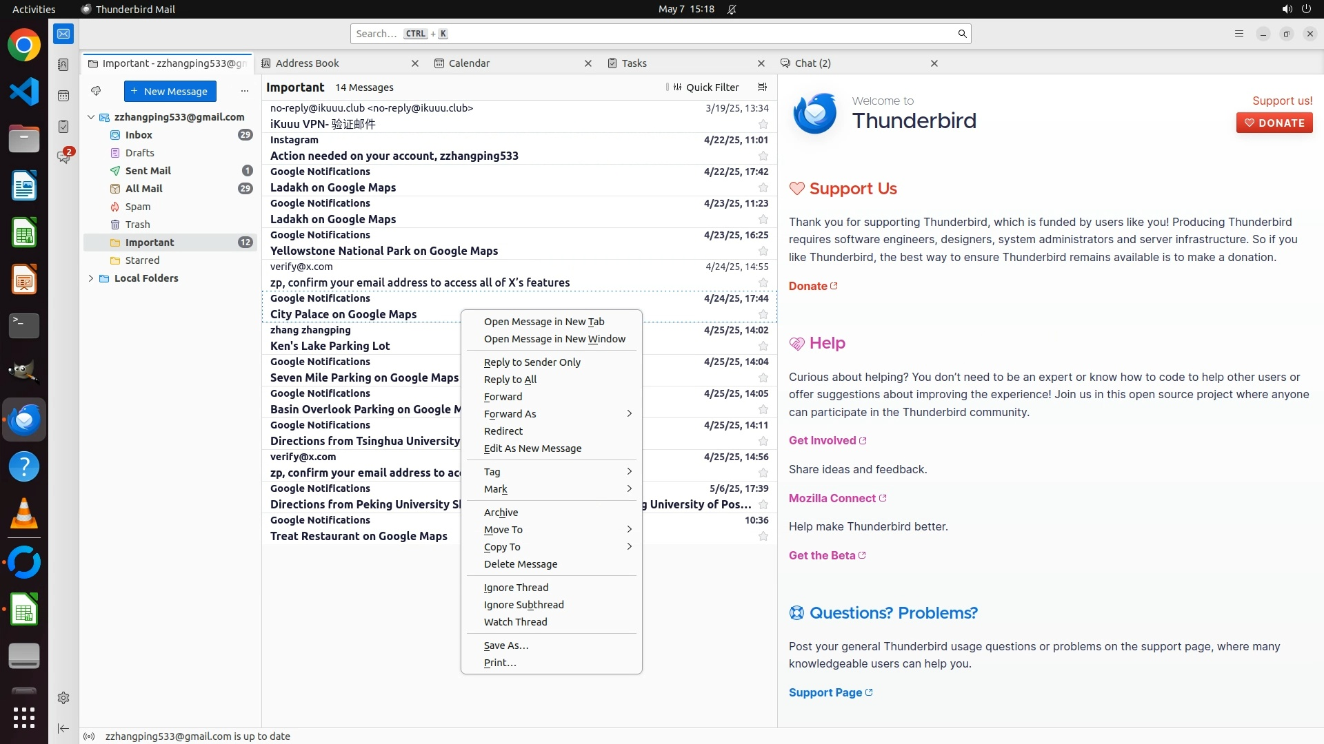Open the Tasks space icon in the sidebar
Screen dimensions: 1324x744
pyautogui.click(x=63, y=127)
